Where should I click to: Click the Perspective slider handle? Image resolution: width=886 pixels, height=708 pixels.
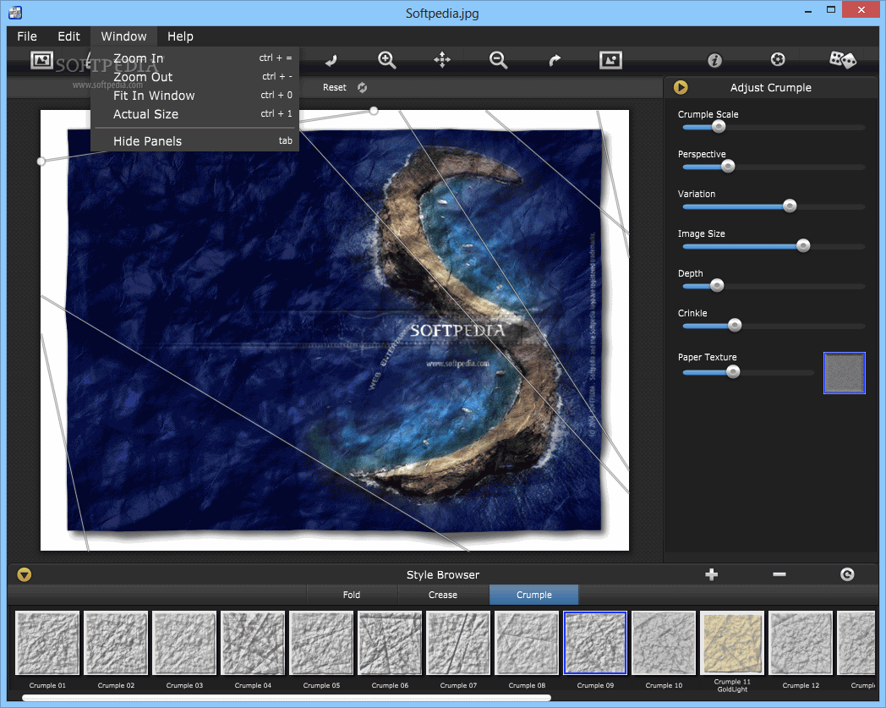click(728, 167)
